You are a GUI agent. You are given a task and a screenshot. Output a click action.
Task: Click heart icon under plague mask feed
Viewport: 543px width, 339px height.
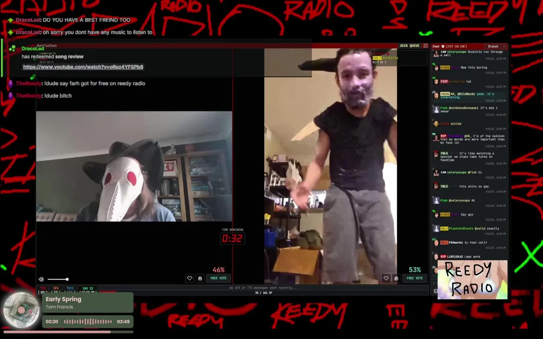[x=190, y=278]
